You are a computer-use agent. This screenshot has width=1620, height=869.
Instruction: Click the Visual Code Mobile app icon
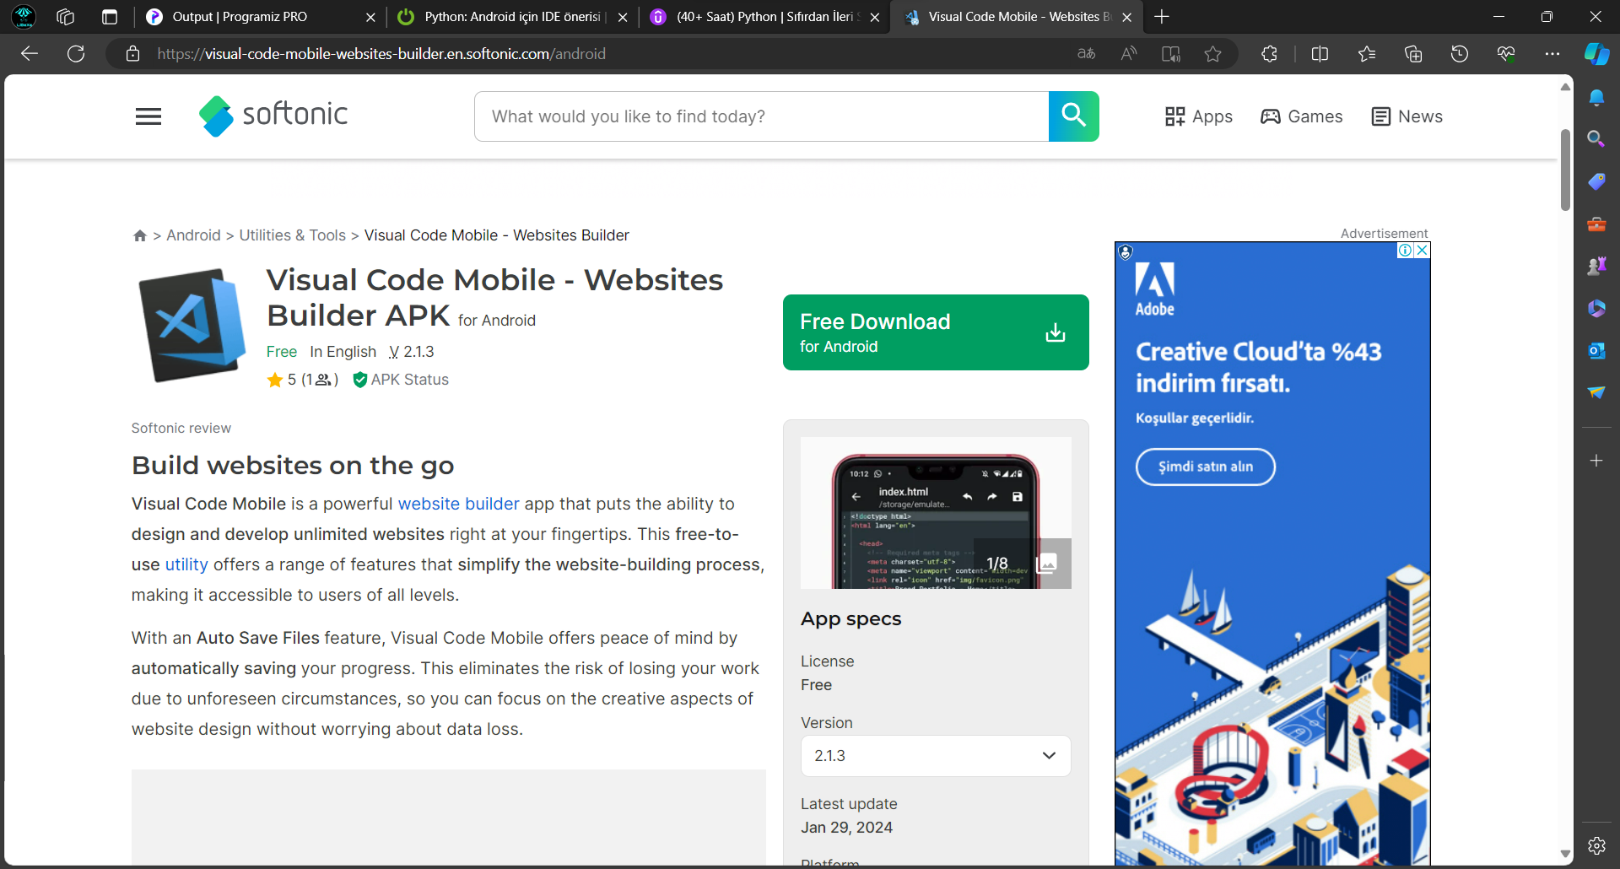(x=192, y=325)
